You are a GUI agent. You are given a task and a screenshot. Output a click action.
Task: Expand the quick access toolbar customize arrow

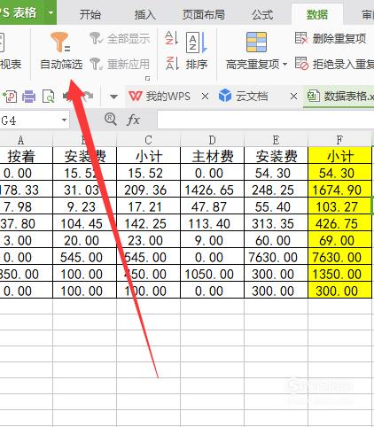[x=113, y=97]
